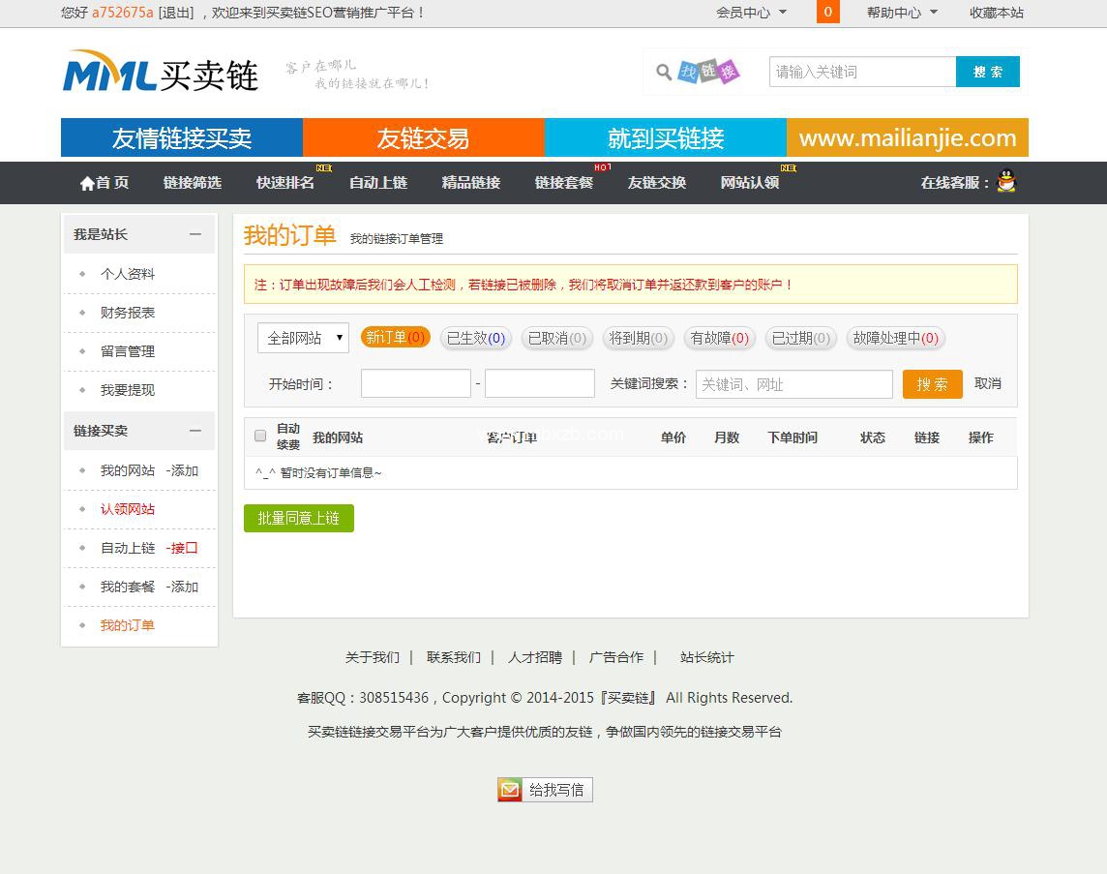The height and width of the screenshot is (874, 1107).
Task: Select the 已生效(0) filter tab
Action: point(476,338)
